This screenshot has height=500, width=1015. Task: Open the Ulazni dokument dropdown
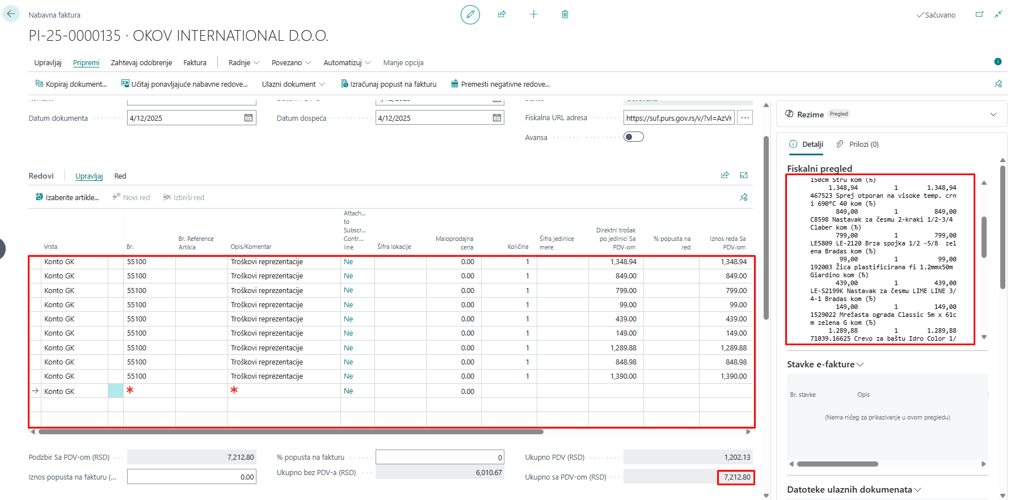click(x=293, y=84)
